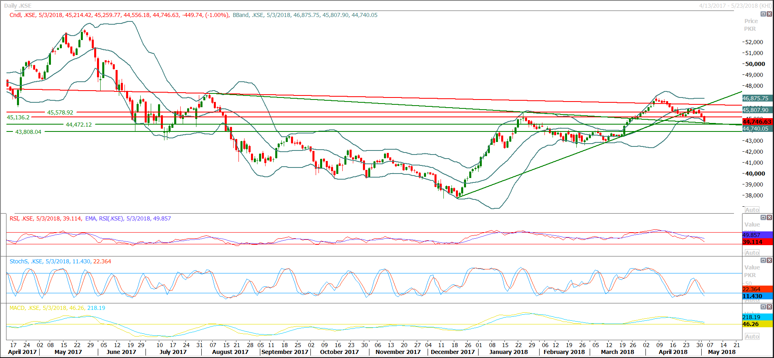
Task: Select the MACD .KSE legend label
Action: [57, 308]
